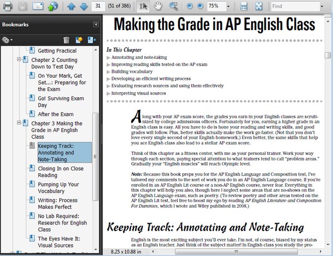Click document vertical scrollbar thumb

(x=327, y=55)
